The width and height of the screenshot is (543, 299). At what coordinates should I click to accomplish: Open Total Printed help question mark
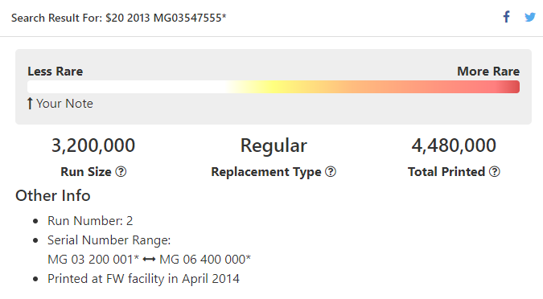(x=495, y=172)
